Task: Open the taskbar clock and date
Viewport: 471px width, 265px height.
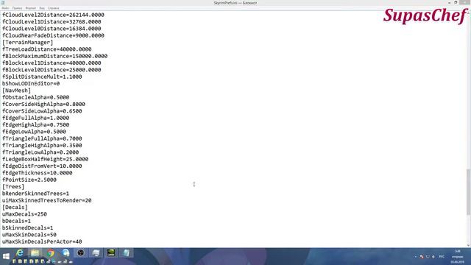Action: pos(458,257)
